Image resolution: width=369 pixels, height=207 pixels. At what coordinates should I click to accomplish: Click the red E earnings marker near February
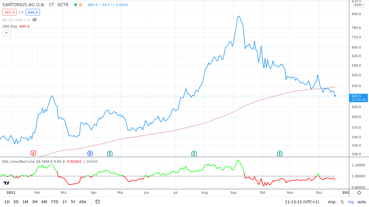coord(33,153)
